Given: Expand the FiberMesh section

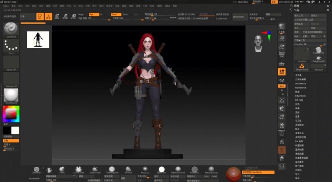Looking at the screenshot, I should point(300,96).
